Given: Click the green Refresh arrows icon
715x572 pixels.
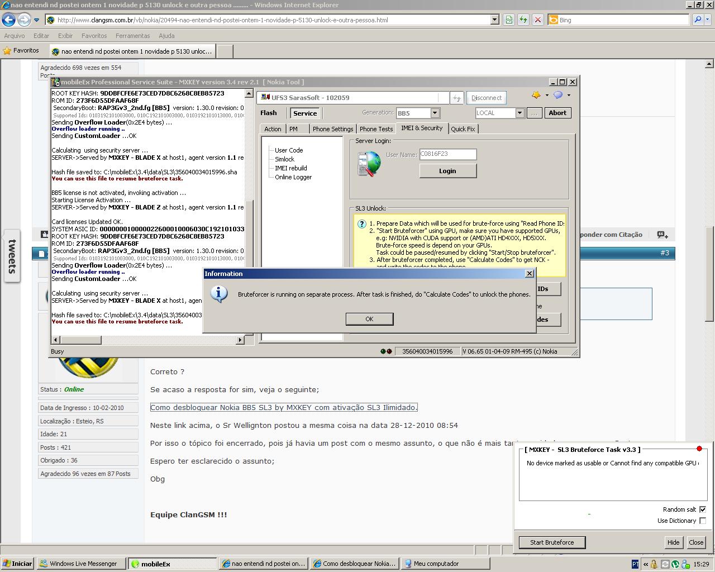Looking at the screenshot, I should pyautogui.click(x=523, y=20).
